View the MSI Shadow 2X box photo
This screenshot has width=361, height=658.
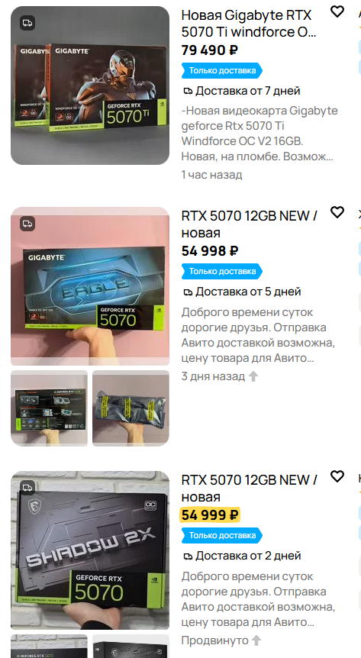[x=90, y=550]
